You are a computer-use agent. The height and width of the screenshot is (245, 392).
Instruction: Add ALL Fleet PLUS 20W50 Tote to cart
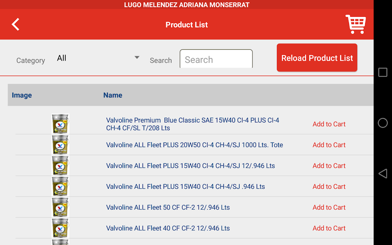[x=329, y=145]
